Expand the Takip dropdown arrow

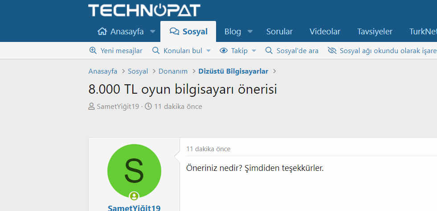(254, 51)
